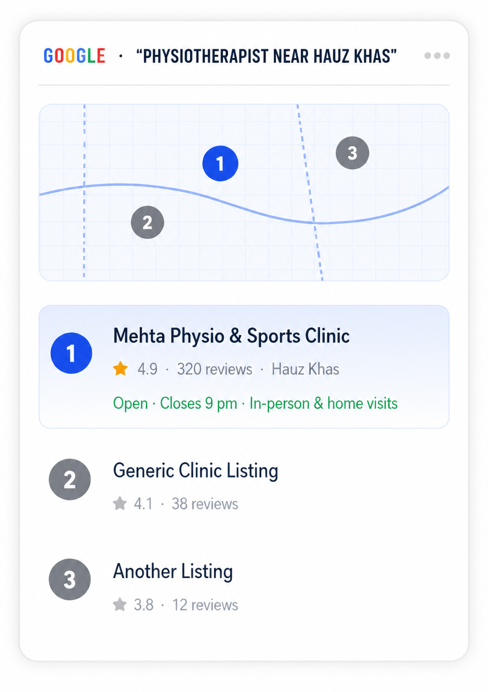Click the gray rank 2 badge in results
The height and width of the screenshot is (692, 488).
click(x=70, y=480)
